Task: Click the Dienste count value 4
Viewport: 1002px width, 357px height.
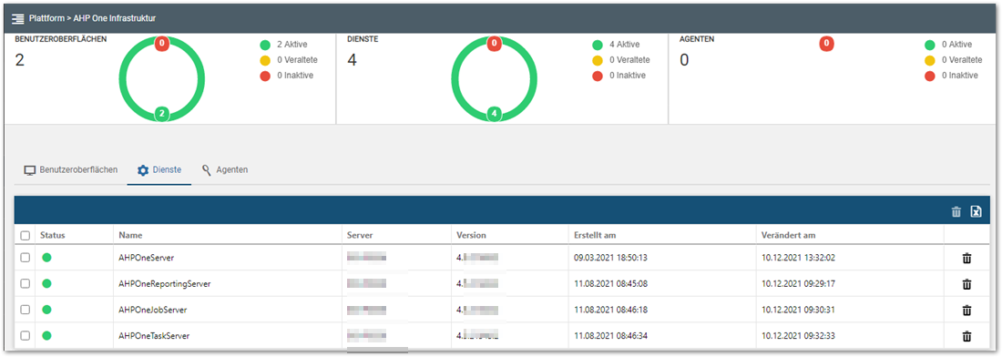Action: 353,61
